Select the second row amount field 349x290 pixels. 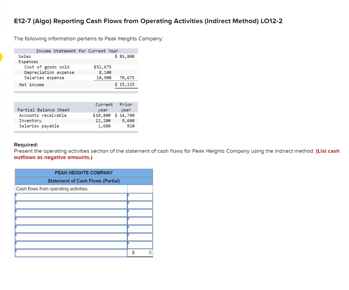pos(140,205)
